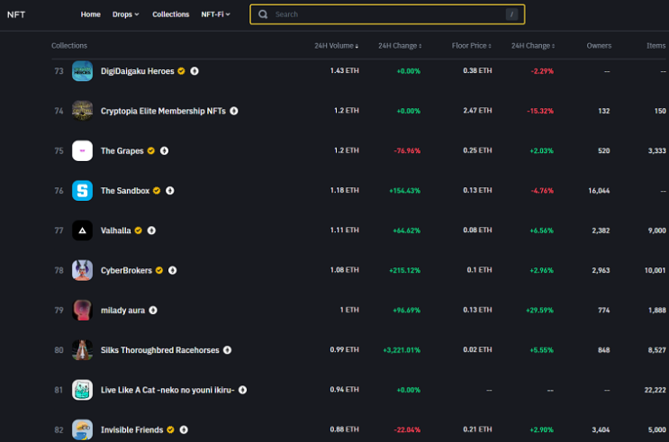The image size is (669, 442).
Task: Open the milady aura collection link
Action: (x=122, y=311)
